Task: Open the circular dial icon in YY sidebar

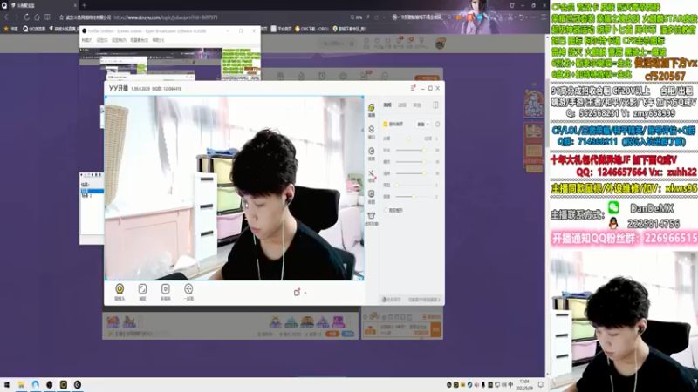Action: [x=372, y=153]
